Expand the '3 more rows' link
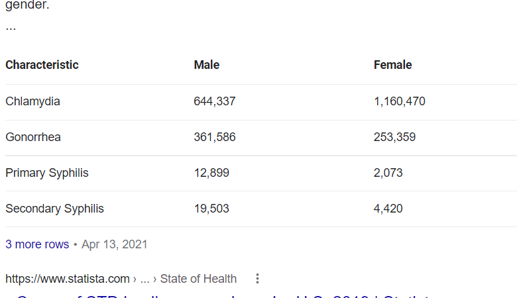 [37, 244]
